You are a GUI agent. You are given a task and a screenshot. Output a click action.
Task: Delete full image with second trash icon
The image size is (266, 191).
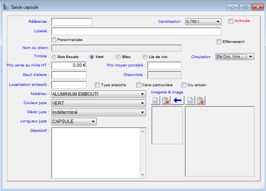click(x=201, y=101)
